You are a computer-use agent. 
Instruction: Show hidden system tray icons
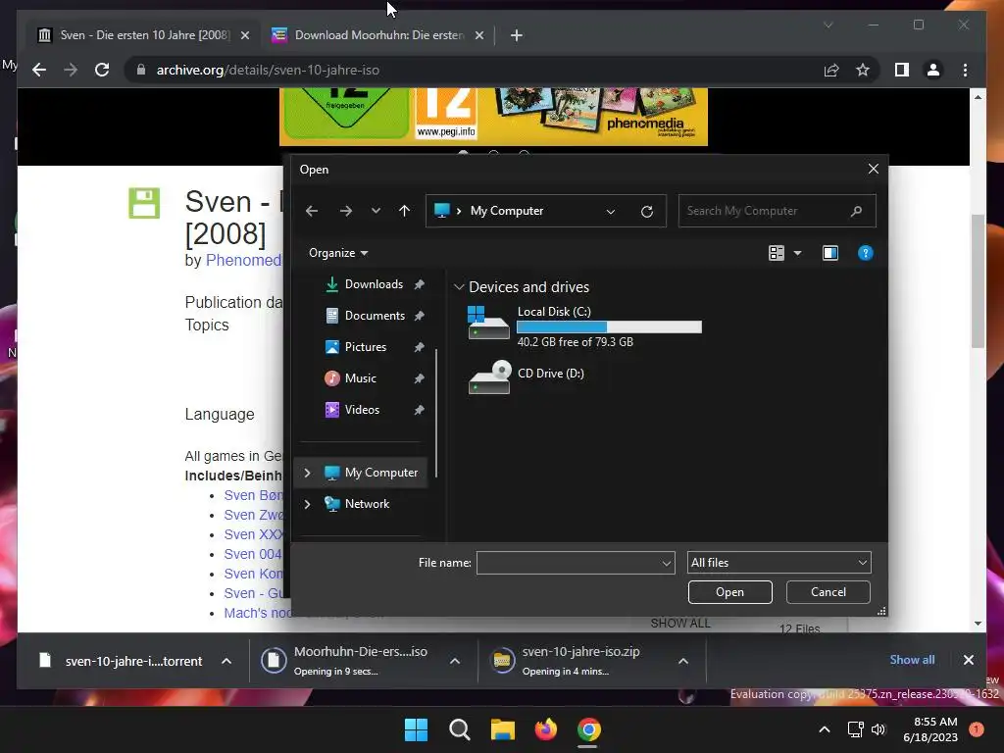pos(825,729)
